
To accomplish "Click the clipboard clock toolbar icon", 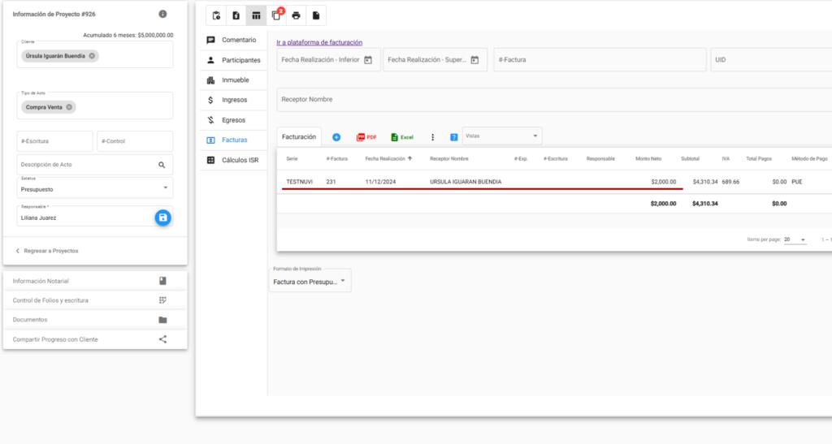I will click(216, 16).
